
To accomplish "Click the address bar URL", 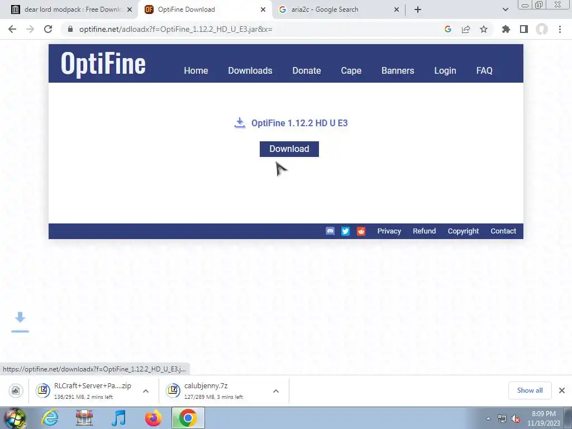I will [176, 29].
